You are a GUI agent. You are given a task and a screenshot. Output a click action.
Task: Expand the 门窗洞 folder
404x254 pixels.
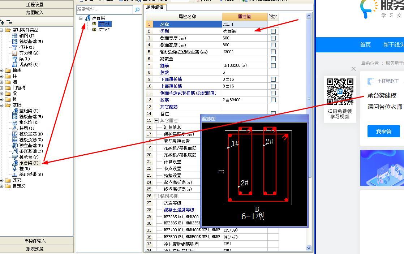coord(1,88)
